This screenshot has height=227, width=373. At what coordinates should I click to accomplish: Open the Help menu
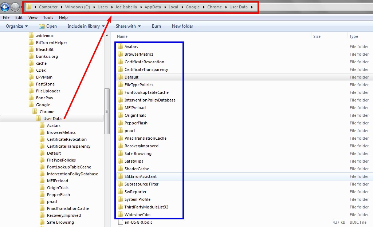tap(63, 17)
